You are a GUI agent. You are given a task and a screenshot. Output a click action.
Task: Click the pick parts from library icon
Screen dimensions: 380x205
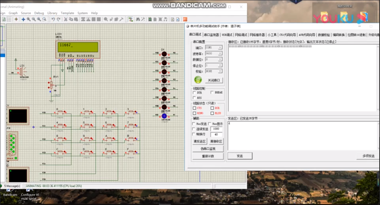(106, 19)
